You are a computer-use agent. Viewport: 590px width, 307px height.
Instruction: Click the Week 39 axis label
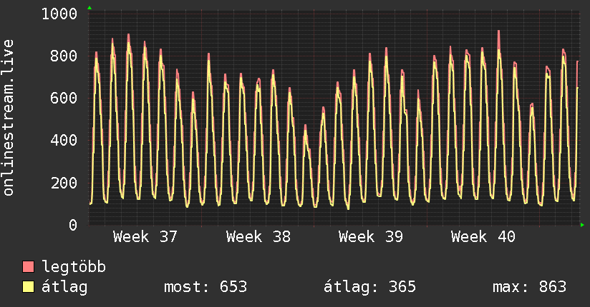pos(371,237)
